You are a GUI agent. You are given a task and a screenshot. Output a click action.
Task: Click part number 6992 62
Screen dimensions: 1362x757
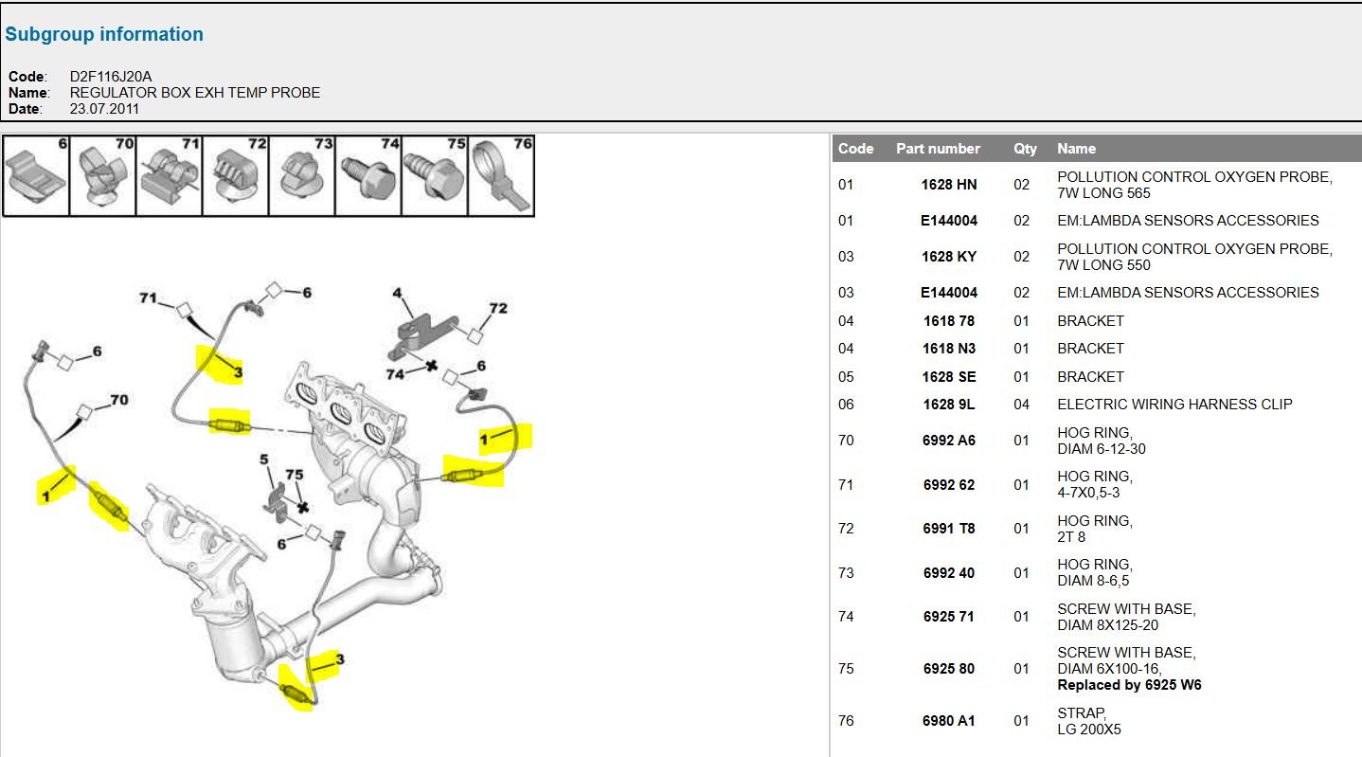(949, 485)
